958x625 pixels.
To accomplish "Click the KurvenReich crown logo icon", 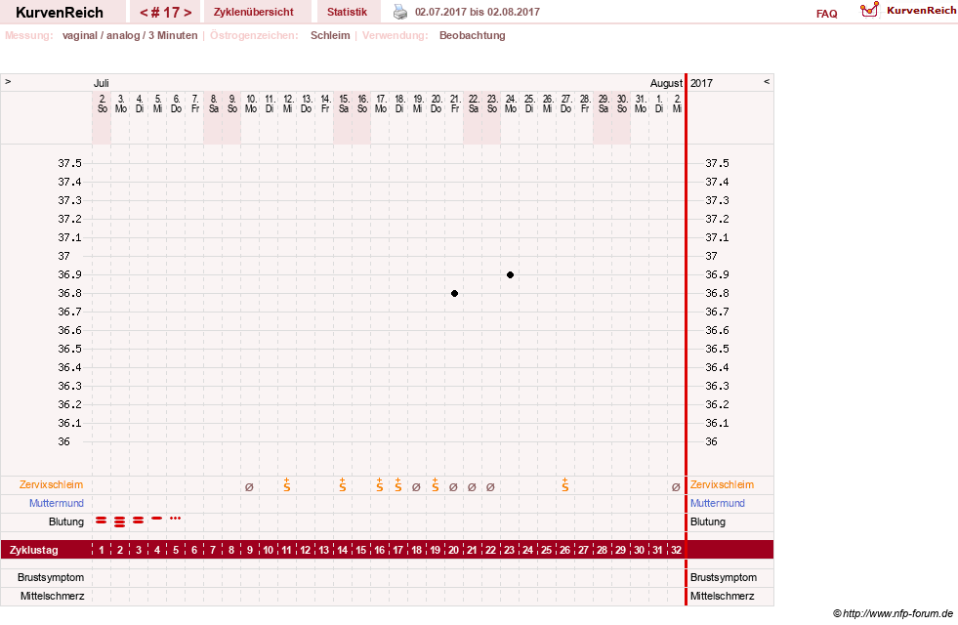I will [x=869, y=10].
